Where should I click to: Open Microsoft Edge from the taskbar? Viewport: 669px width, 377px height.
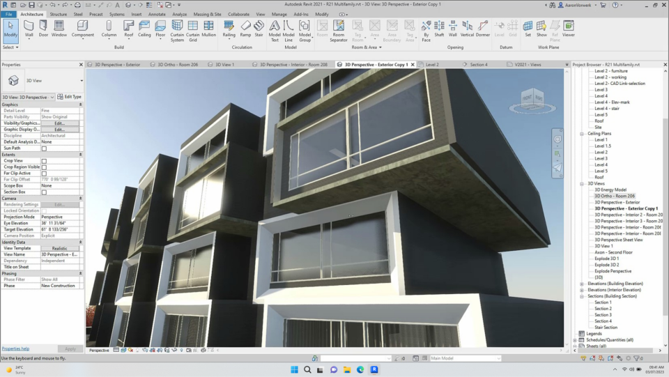click(360, 370)
